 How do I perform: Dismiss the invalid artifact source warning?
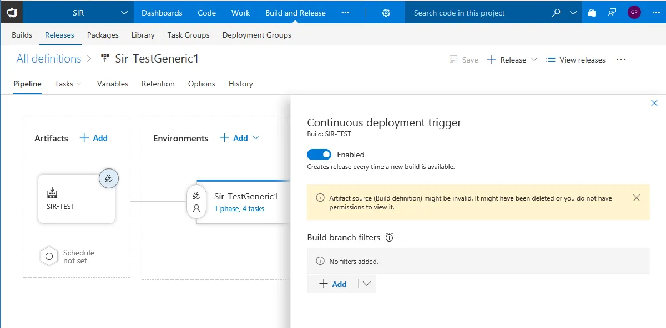coord(637,198)
